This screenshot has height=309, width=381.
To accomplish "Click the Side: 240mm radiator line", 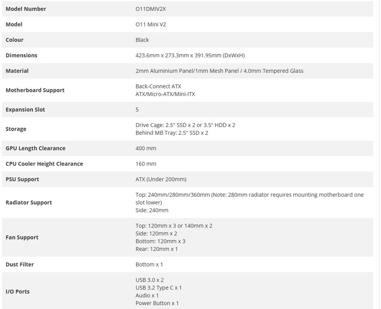I will tap(152, 210).
